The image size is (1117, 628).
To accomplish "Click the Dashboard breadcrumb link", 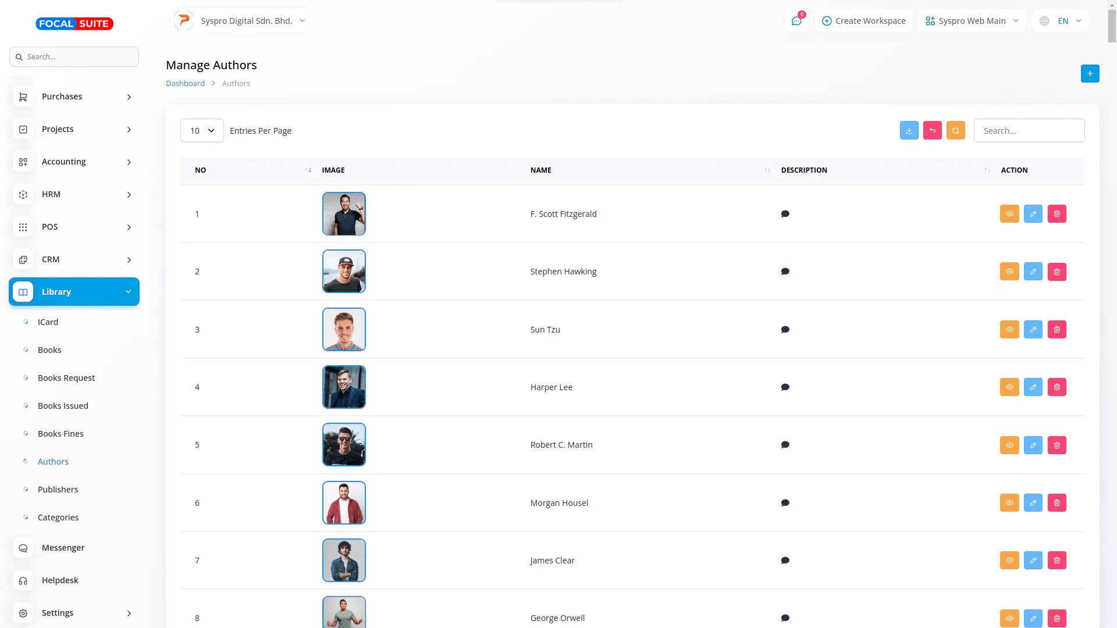I will tap(185, 83).
